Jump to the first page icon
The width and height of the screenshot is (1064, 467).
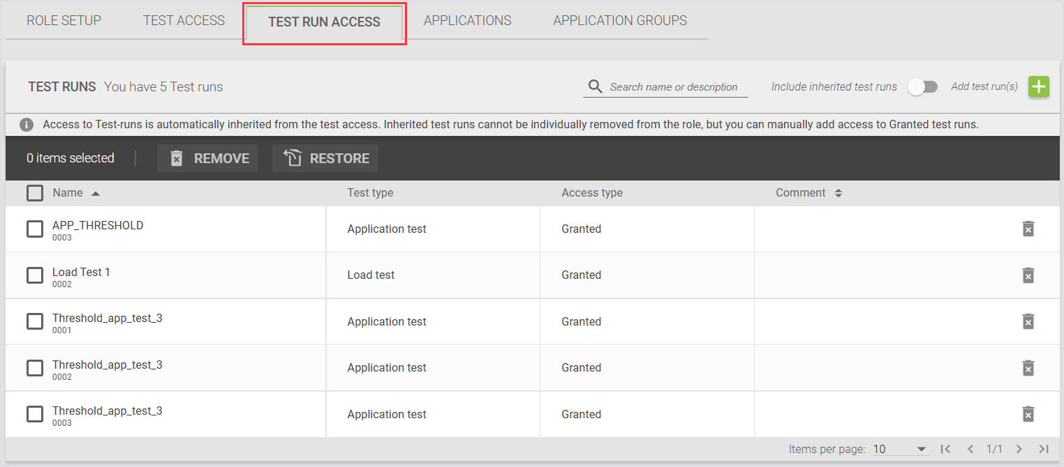(x=945, y=449)
